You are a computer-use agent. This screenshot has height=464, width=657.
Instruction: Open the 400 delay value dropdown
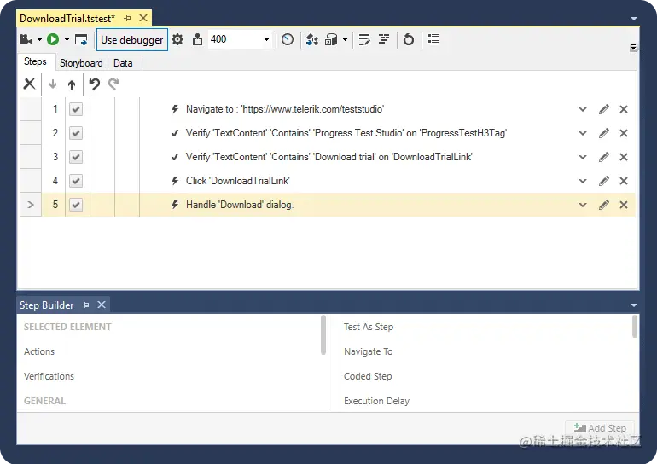[x=266, y=40]
